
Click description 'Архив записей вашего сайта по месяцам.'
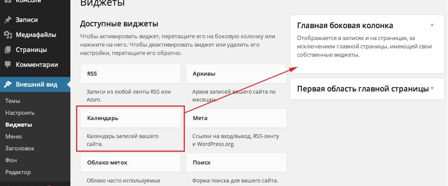(x=234, y=96)
